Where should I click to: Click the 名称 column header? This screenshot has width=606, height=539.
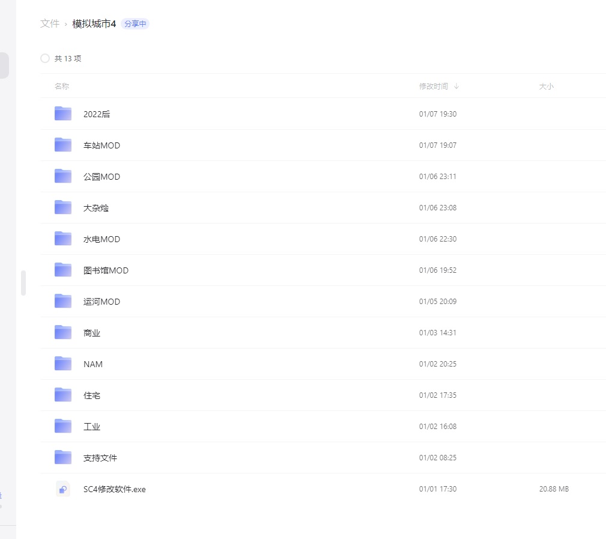tap(62, 87)
